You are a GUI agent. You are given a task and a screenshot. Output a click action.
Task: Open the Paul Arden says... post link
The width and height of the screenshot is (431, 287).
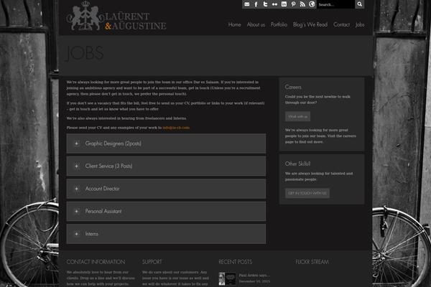coord(254,276)
